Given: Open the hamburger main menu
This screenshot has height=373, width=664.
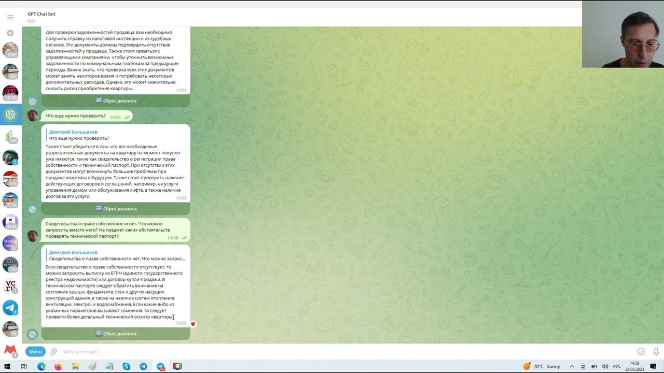Looking at the screenshot, I should [x=10, y=17].
